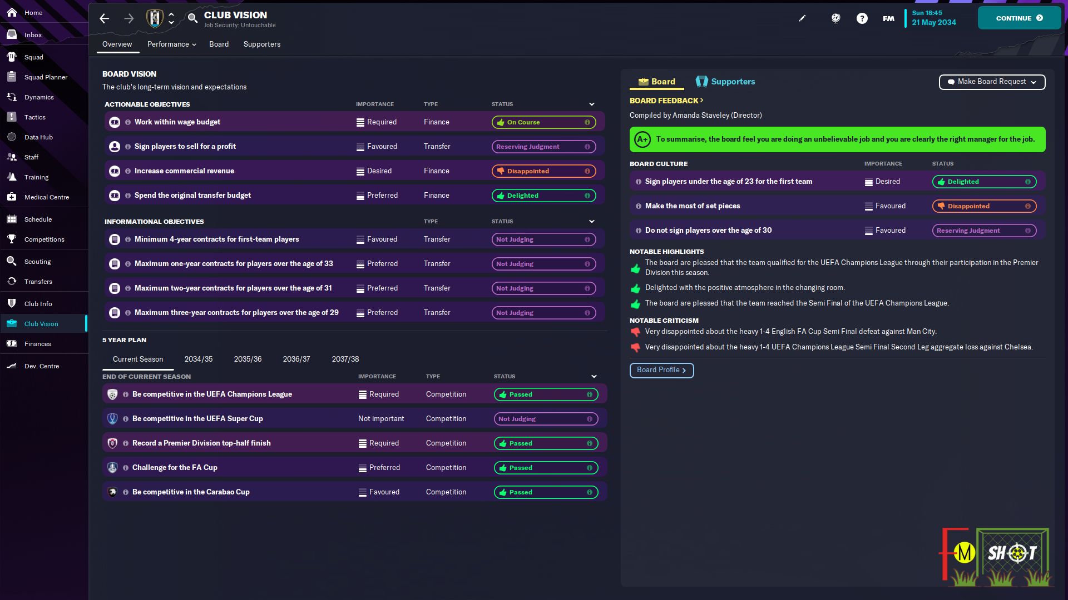This screenshot has width=1068, height=600.
Task: Collapse End of Current Season status chevron
Action: (594, 377)
